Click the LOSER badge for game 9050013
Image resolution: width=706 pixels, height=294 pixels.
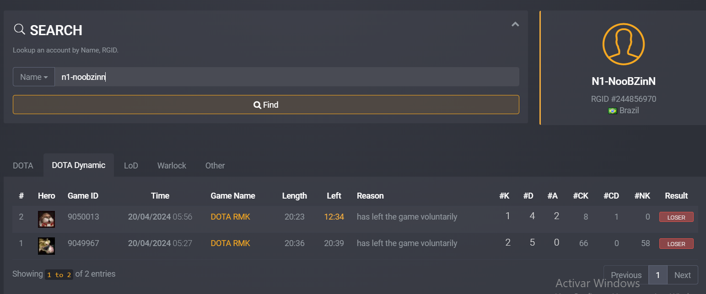click(676, 217)
